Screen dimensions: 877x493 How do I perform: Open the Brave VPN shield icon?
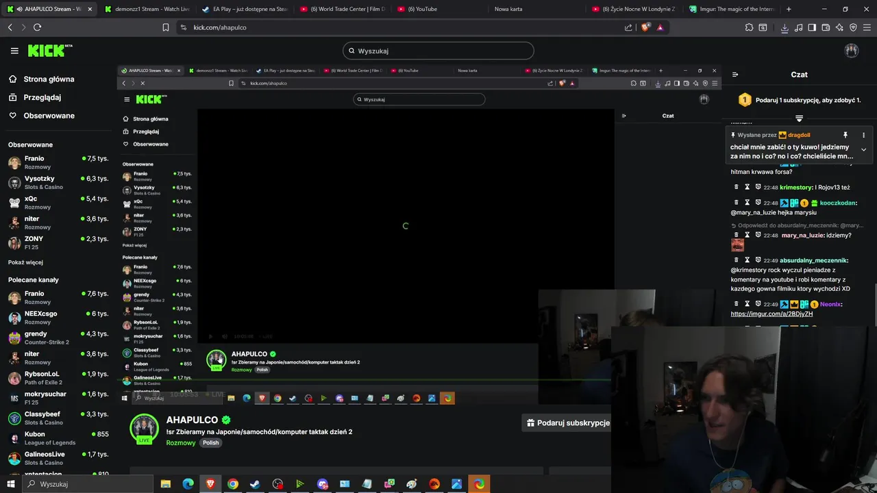tap(853, 27)
